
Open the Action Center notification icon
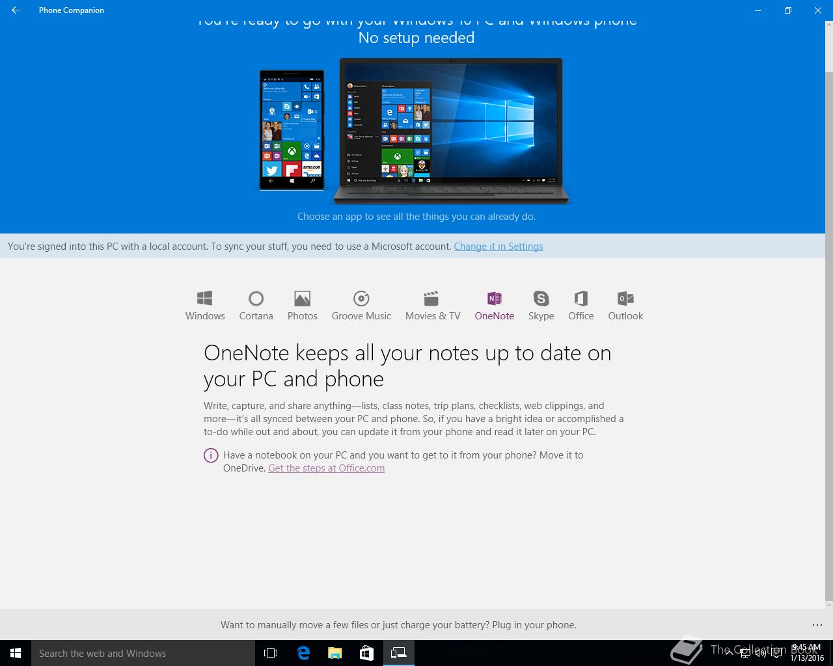coord(776,653)
